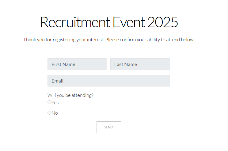Screen dimensions: 228x151
Task: Select the No radio button circle
Action: 50,113
